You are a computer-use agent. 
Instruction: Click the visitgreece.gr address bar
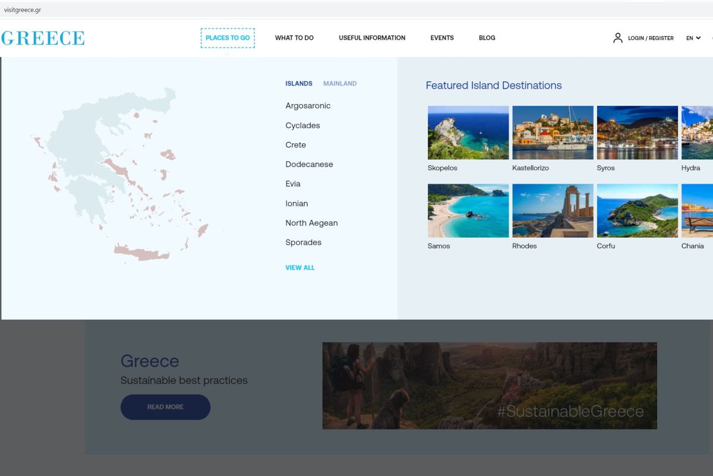click(356, 10)
